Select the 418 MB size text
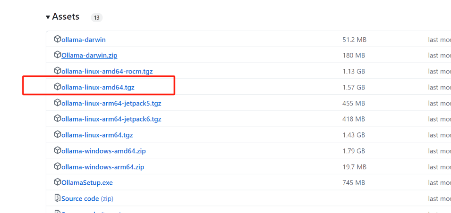Viewport: 451px width, 213px height. point(354,119)
